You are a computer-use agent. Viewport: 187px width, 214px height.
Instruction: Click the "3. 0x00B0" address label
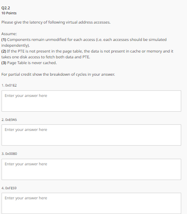tap(9, 154)
